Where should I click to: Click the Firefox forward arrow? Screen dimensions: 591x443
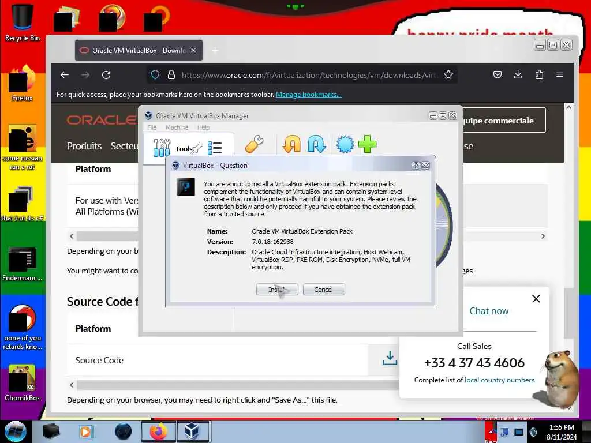coord(85,75)
